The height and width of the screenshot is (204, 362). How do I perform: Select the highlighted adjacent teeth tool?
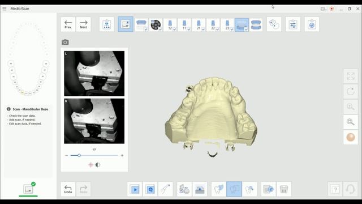(234, 189)
